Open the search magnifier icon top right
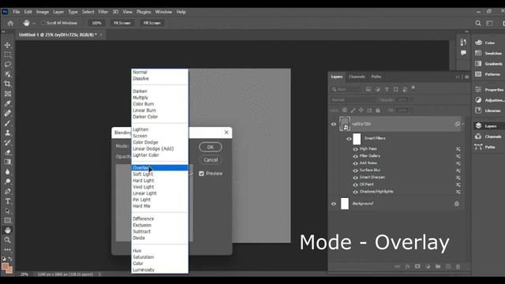 tap(478, 23)
